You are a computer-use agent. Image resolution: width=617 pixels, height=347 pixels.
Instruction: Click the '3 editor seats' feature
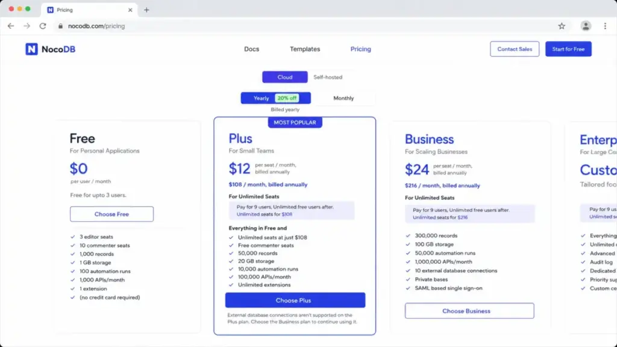(96, 237)
